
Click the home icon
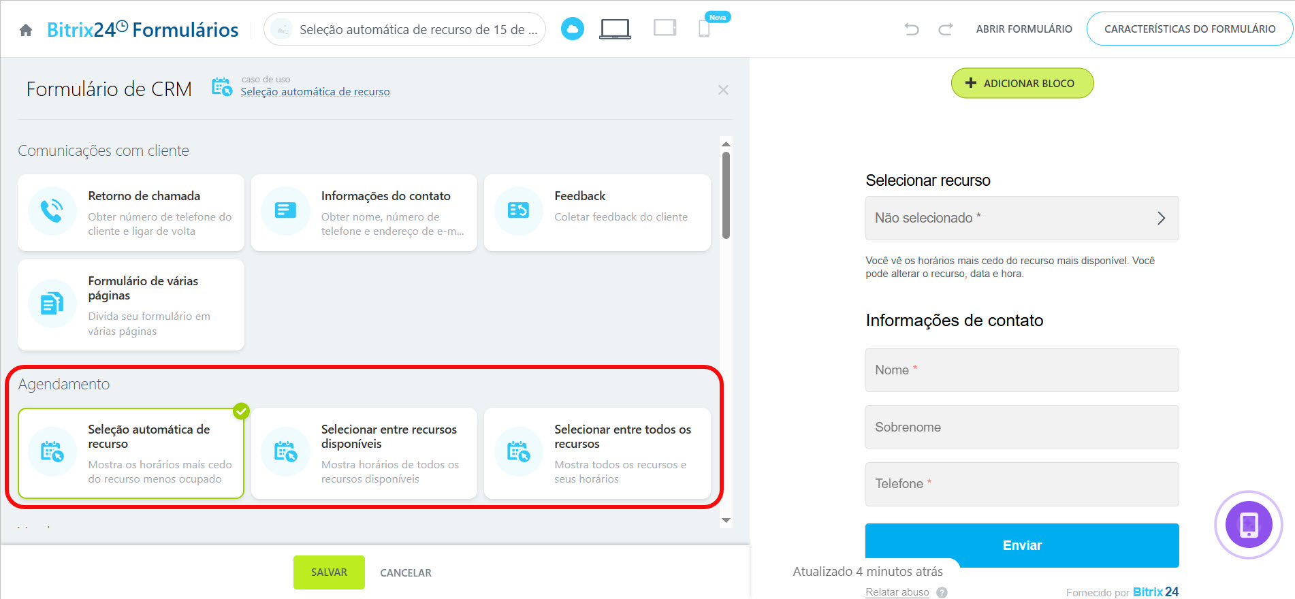tap(26, 30)
